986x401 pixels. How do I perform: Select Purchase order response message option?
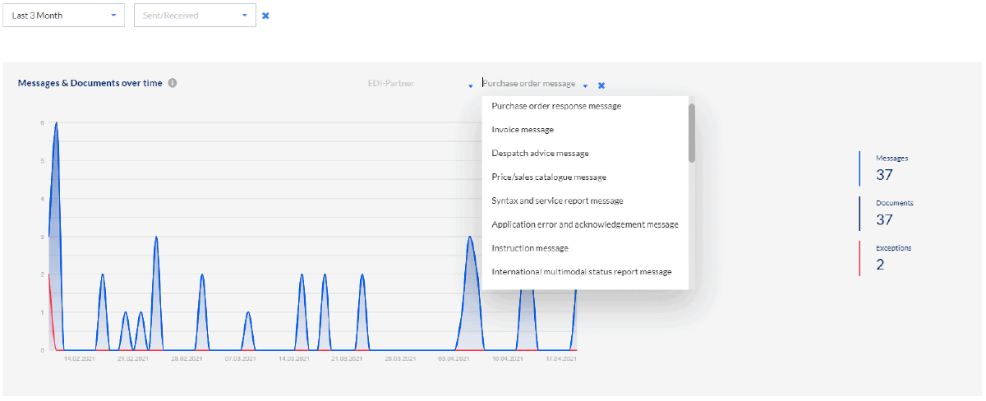[556, 106]
